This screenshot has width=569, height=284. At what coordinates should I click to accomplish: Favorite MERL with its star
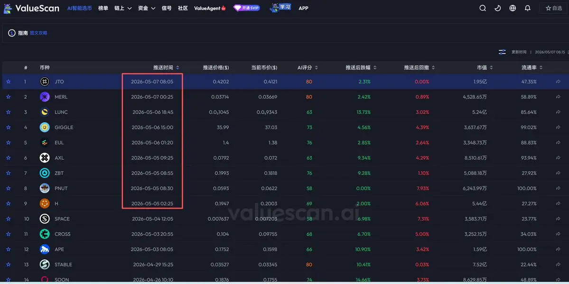click(x=9, y=97)
